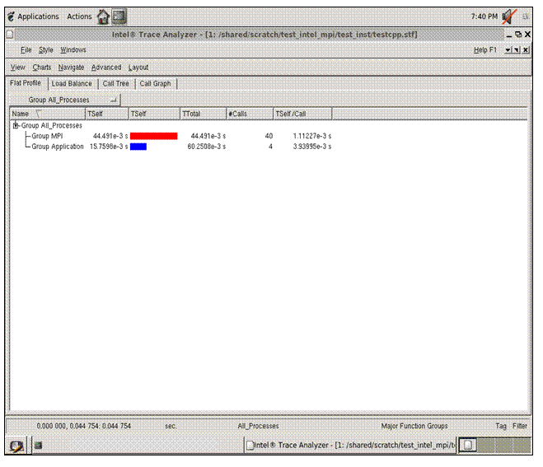Sort by the #Calls column header

click(x=250, y=114)
